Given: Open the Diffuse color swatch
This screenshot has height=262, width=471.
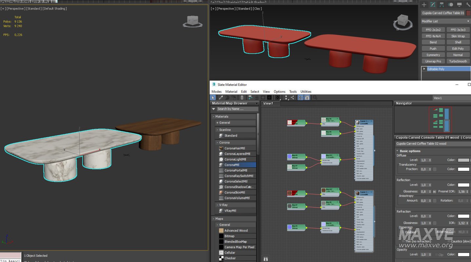Looking at the screenshot, I should [463, 160].
